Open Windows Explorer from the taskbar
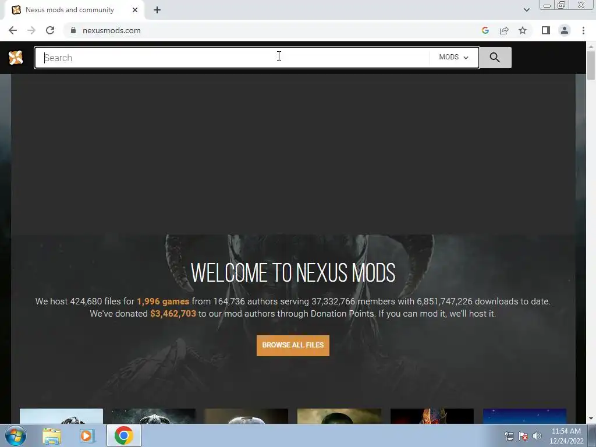The image size is (596, 447). pyautogui.click(x=52, y=435)
